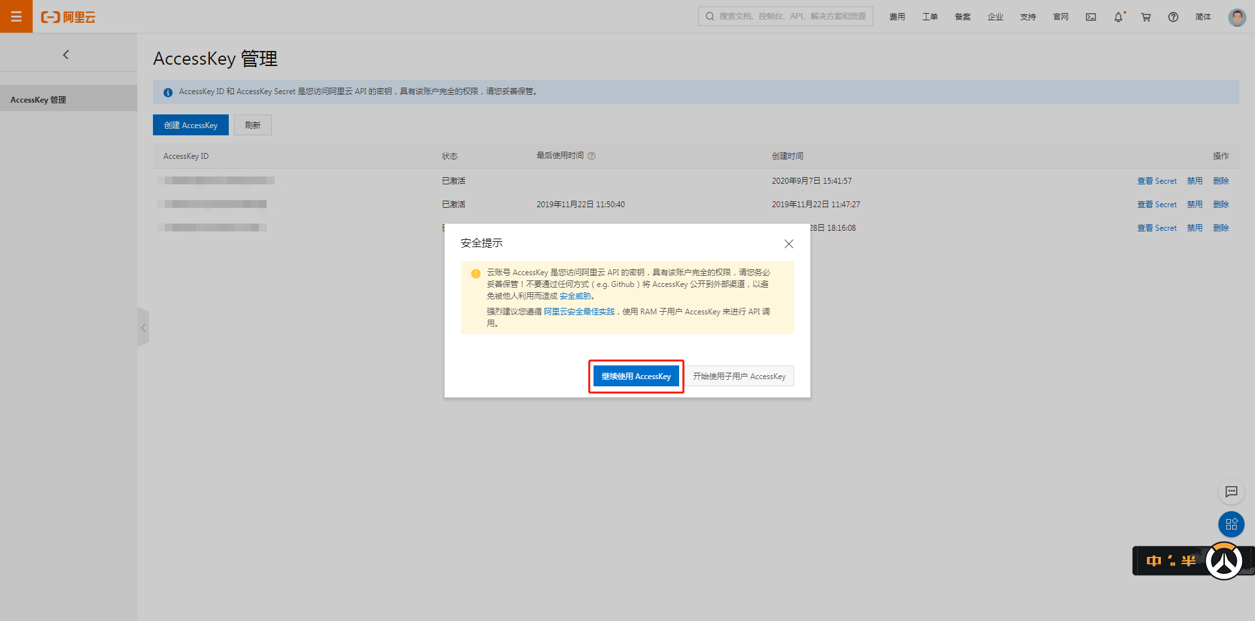Image resolution: width=1255 pixels, height=621 pixels.
Task: Click the 创建 AccessKey button
Action: [x=191, y=125]
